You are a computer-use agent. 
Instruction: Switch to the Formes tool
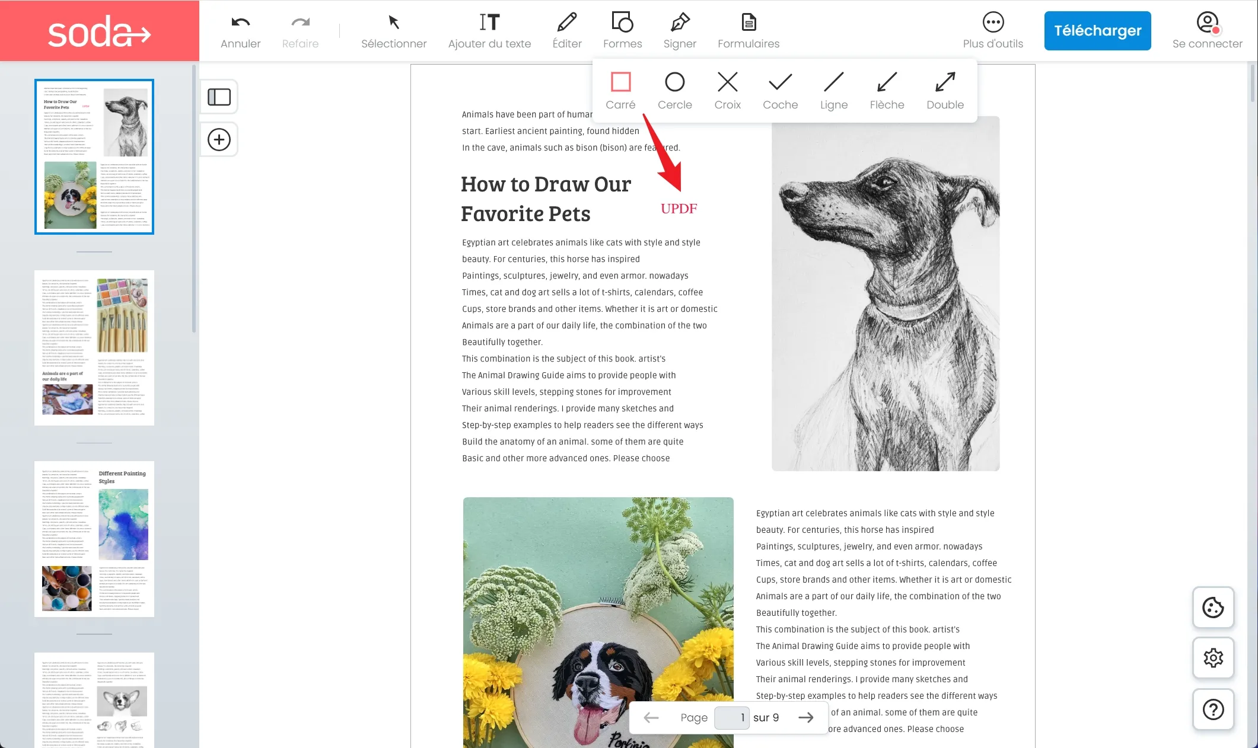(622, 30)
